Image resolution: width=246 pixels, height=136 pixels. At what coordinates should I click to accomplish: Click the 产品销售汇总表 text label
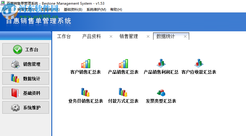point(123,72)
